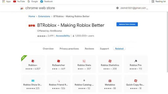Click the 1,000,000+ users text
This screenshot has height=94, width=168.
pos(85,36)
